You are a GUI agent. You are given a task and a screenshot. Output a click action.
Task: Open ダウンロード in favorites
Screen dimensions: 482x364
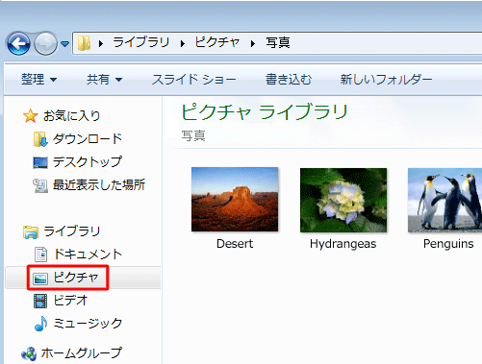(x=88, y=138)
